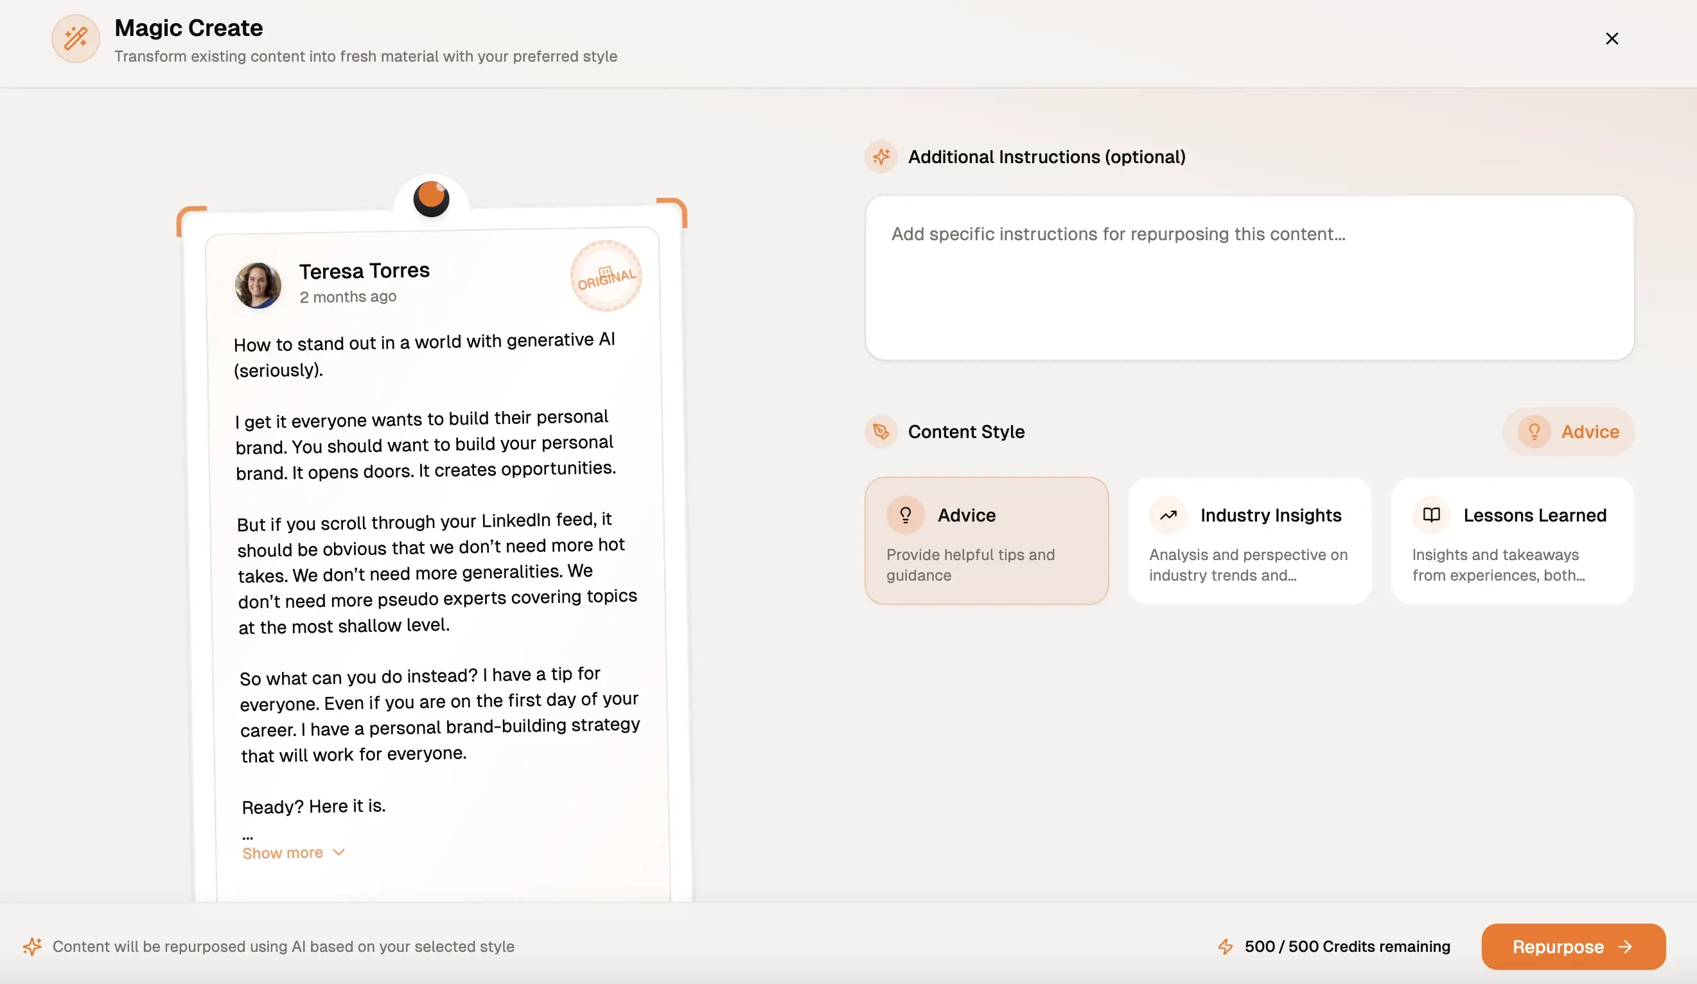Image resolution: width=1697 pixels, height=984 pixels.
Task: Click Teresa Torres author name
Action: 364,271
